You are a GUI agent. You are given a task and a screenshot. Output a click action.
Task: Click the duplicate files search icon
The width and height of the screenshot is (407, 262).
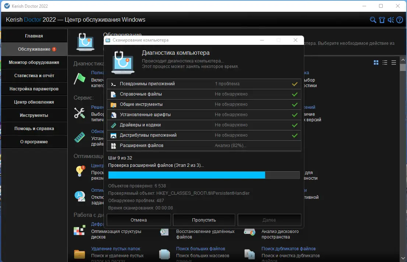[x=249, y=254]
